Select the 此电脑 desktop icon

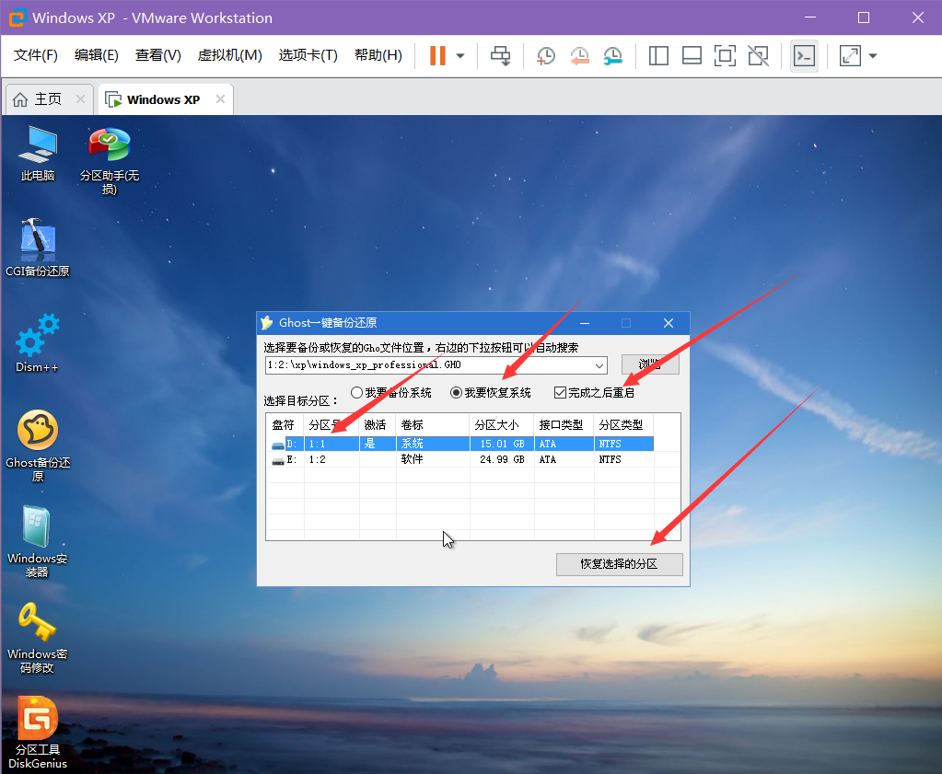[x=37, y=153]
